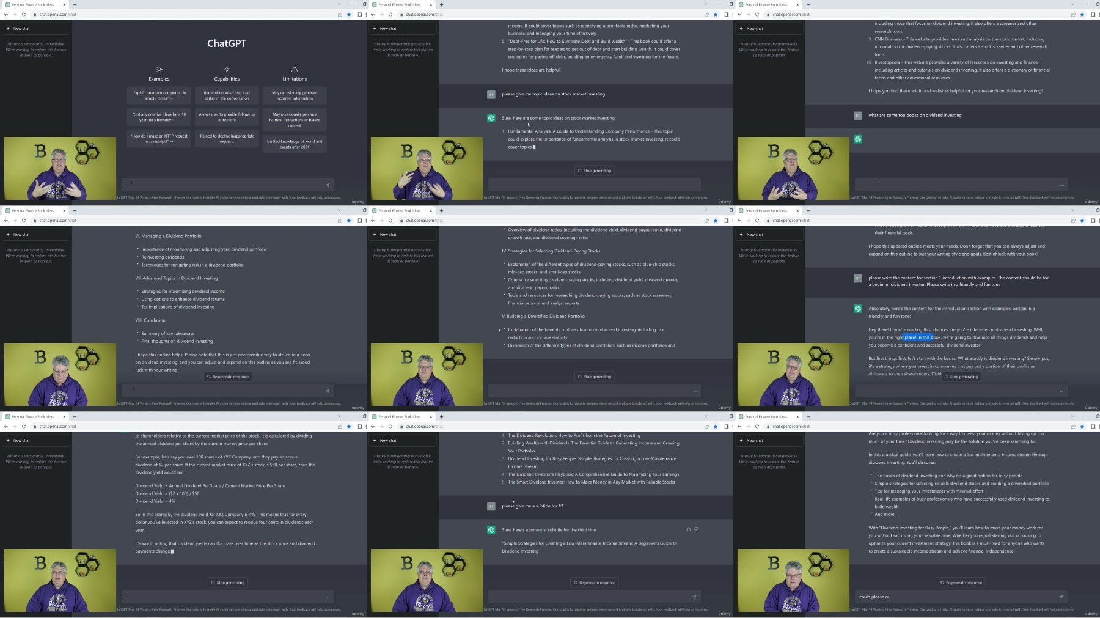Click the '10. Investopedia' entry in the website list
Screen dimensions: 1100x618
pyautogui.click(x=958, y=70)
